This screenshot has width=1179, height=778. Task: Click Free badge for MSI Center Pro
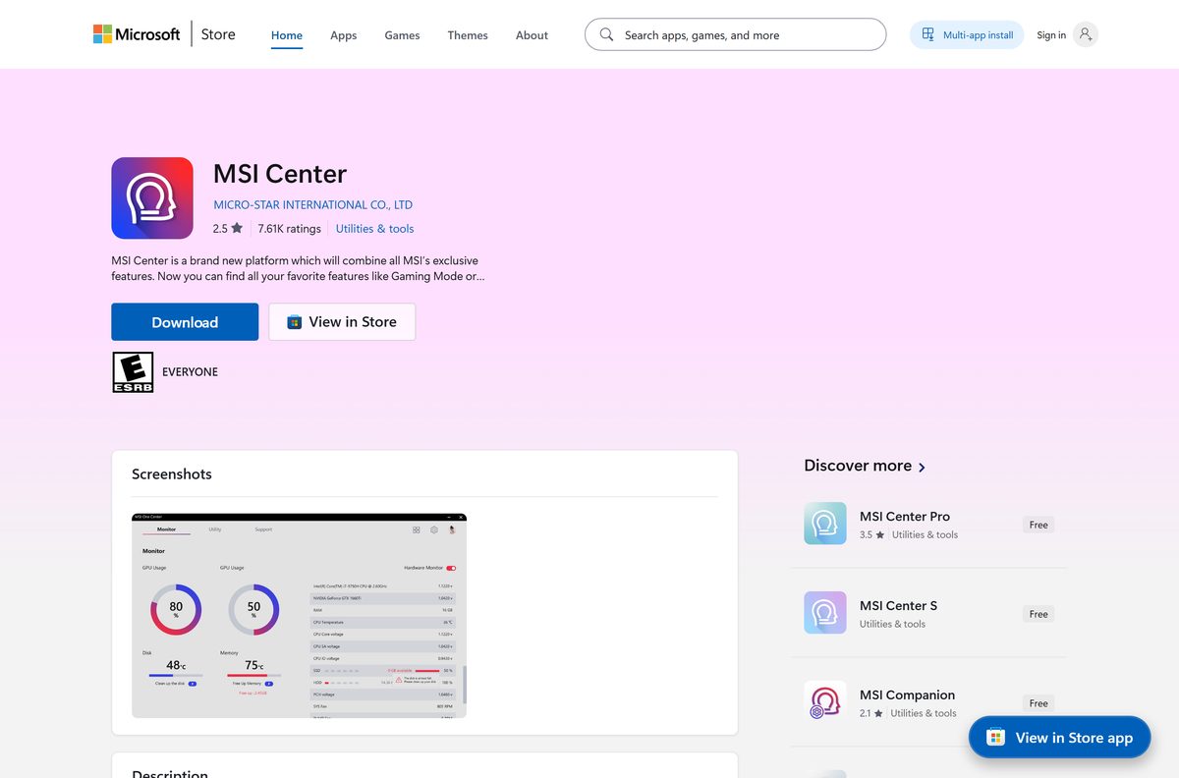click(x=1039, y=525)
